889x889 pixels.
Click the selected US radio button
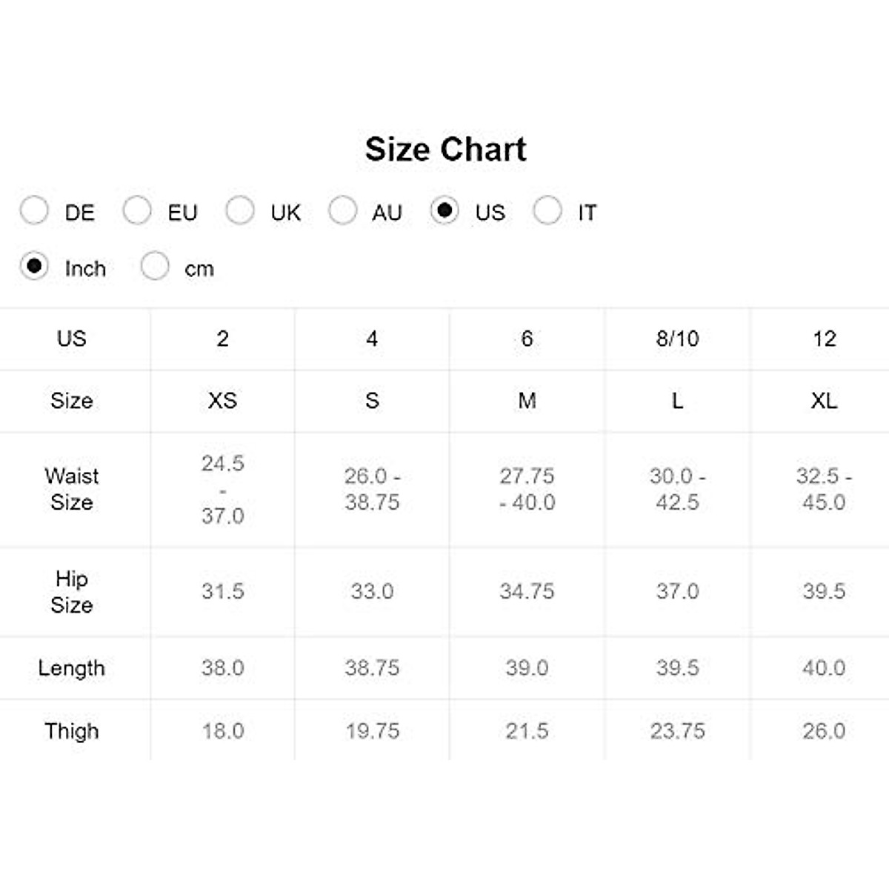444,211
